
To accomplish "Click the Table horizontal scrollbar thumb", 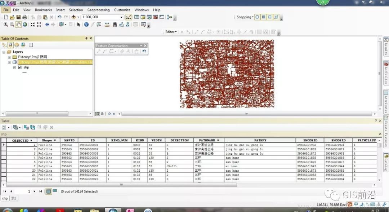I will [x=122, y=185].
